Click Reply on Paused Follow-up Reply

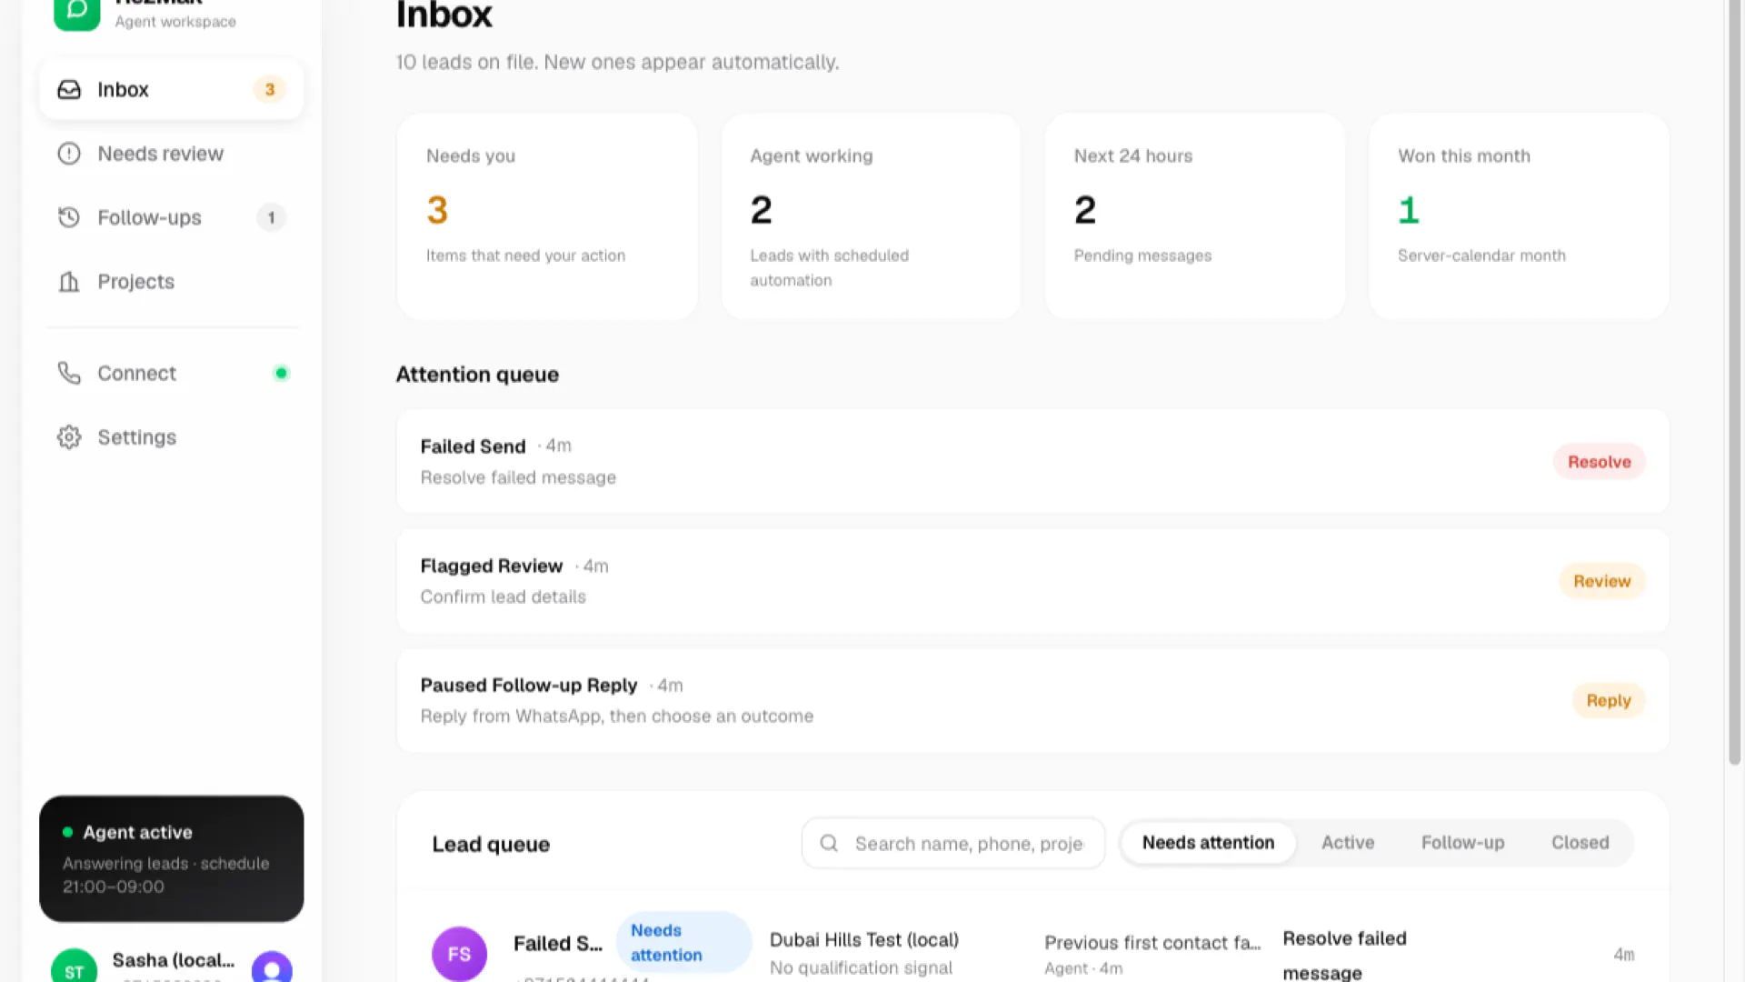[x=1608, y=700]
